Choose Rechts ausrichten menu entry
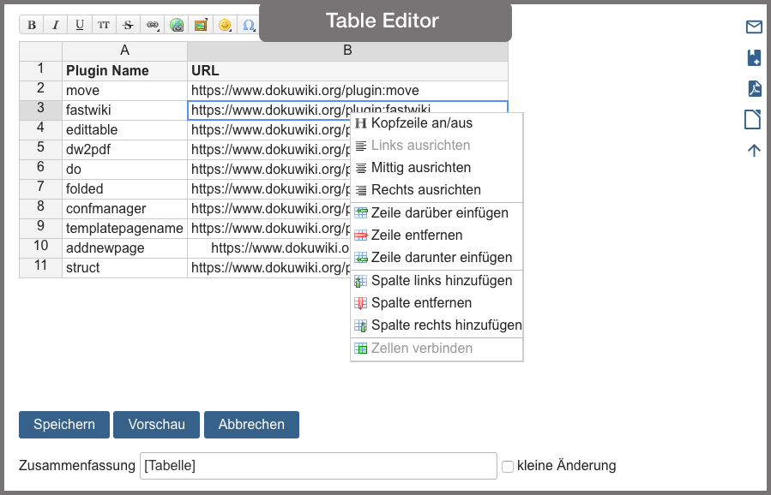The width and height of the screenshot is (771, 495). (x=437, y=189)
